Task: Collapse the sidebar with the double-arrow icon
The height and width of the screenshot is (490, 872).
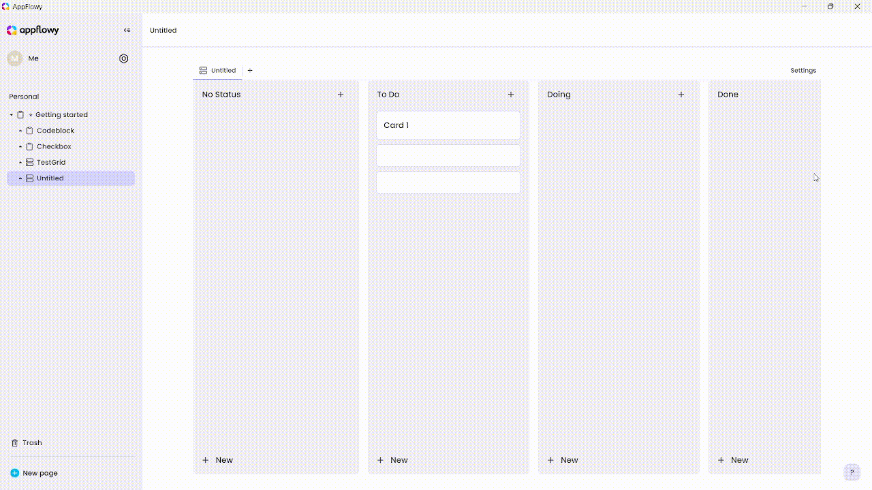Action: coord(127,30)
